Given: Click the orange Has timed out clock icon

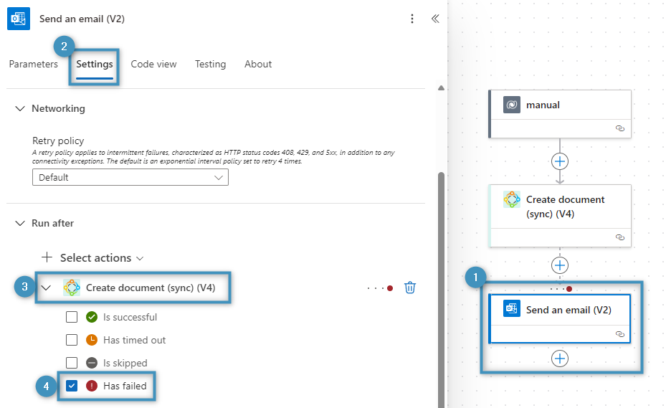Looking at the screenshot, I should click(x=92, y=340).
